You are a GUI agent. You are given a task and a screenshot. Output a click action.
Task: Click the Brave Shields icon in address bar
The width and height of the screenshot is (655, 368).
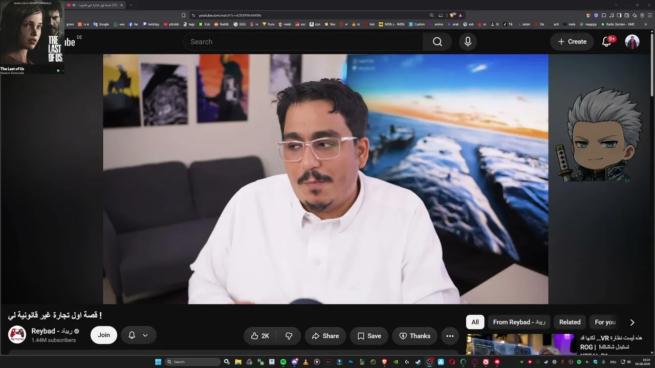pyautogui.click(x=452, y=15)
